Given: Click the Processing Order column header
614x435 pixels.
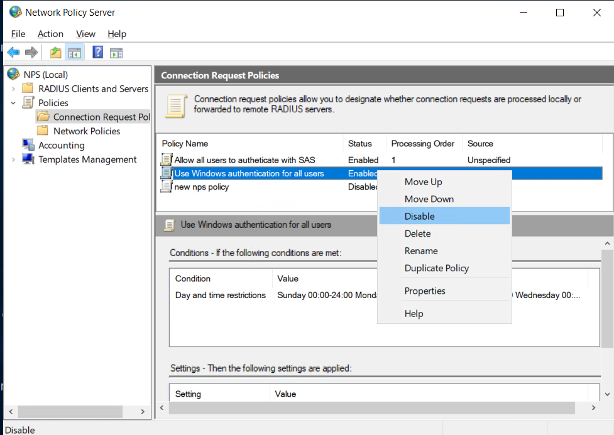Looking at the screenshot, I should 424,144.
